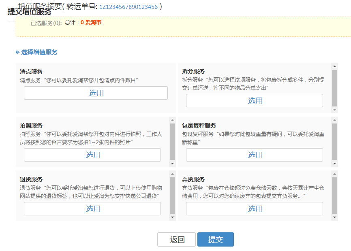Select 选用 for 退货服务
This screenshot has height=251, width=351.
[92, 209]
